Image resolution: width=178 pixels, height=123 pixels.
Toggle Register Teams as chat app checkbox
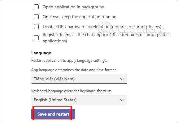[x=36, y=38]
